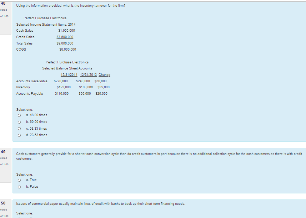
Task: Select answer b. 60.00 times
Action: coord(20,122)
